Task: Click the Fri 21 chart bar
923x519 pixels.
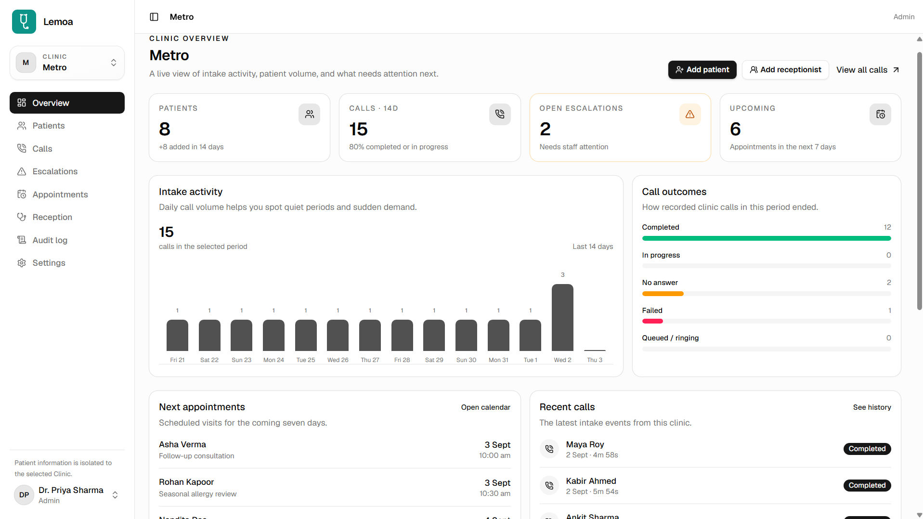Action: tap(177, 336)
